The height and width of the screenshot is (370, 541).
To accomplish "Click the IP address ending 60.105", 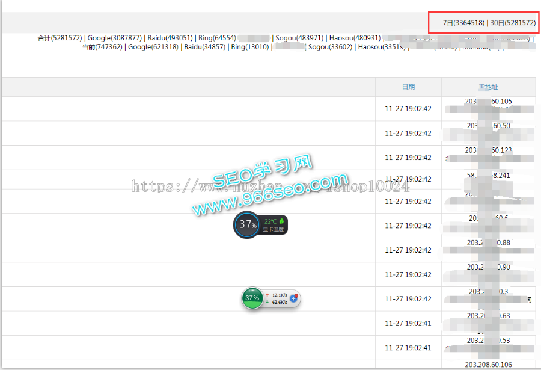I will click(488, 101).
